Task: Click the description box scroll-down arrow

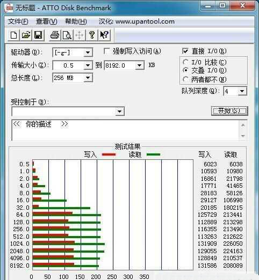Action: click(x=243, y=136)
